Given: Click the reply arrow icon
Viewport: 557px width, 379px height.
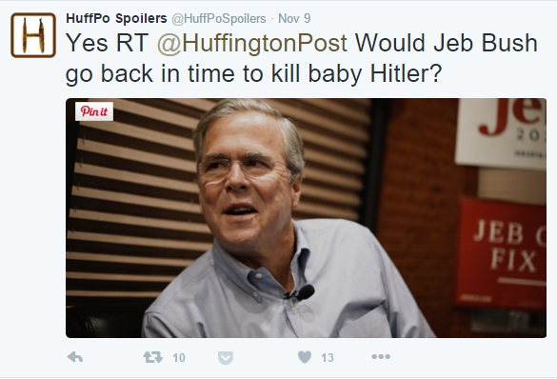Looking at the screenshot, I should point(75,357).
